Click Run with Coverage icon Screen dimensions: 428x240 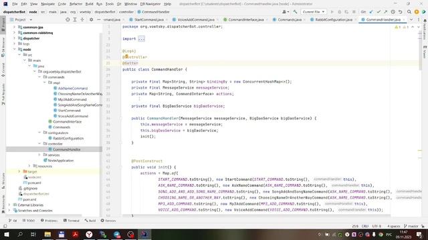pos(346,12)
